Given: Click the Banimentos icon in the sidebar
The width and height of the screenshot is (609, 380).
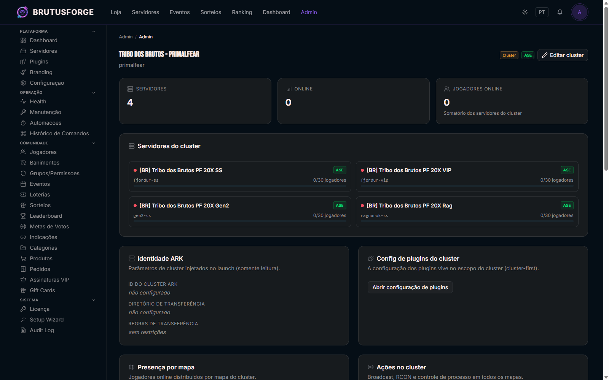Looking at the screenshot, I should point(23,163).
